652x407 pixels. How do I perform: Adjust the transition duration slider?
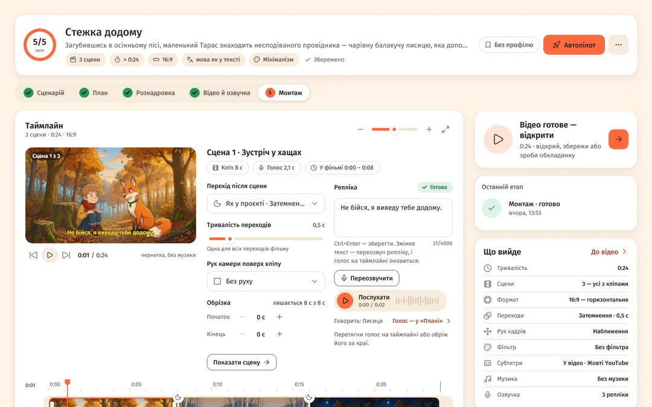click(x=266, y=239)
